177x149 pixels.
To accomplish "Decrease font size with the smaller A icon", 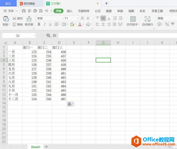I will 88,18.
